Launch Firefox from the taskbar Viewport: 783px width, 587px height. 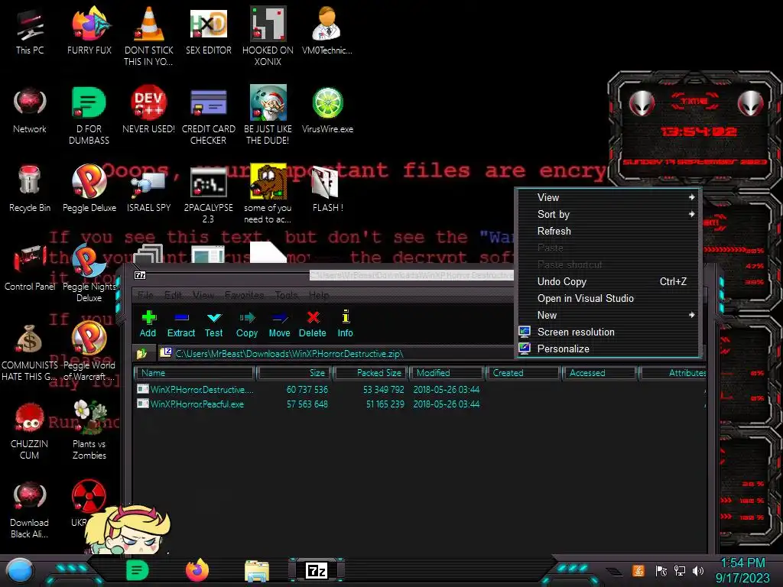coord(197,570)
